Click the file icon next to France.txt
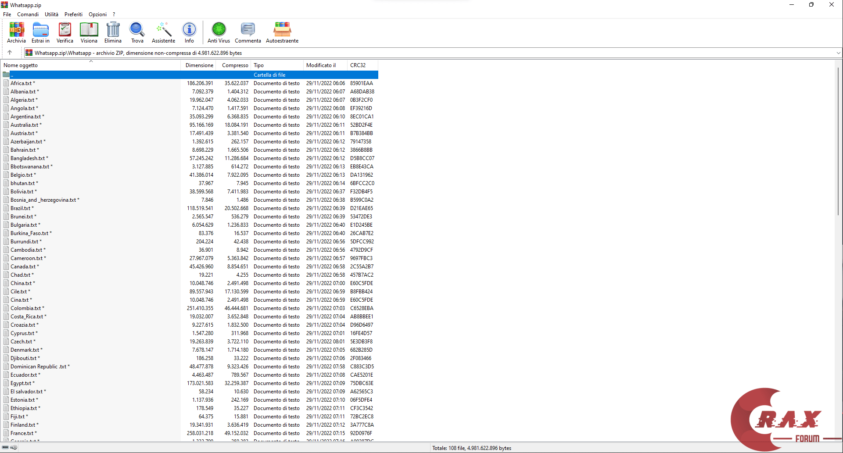The height and width of the screenshot is (453, 843). click(x=6, y=433)
